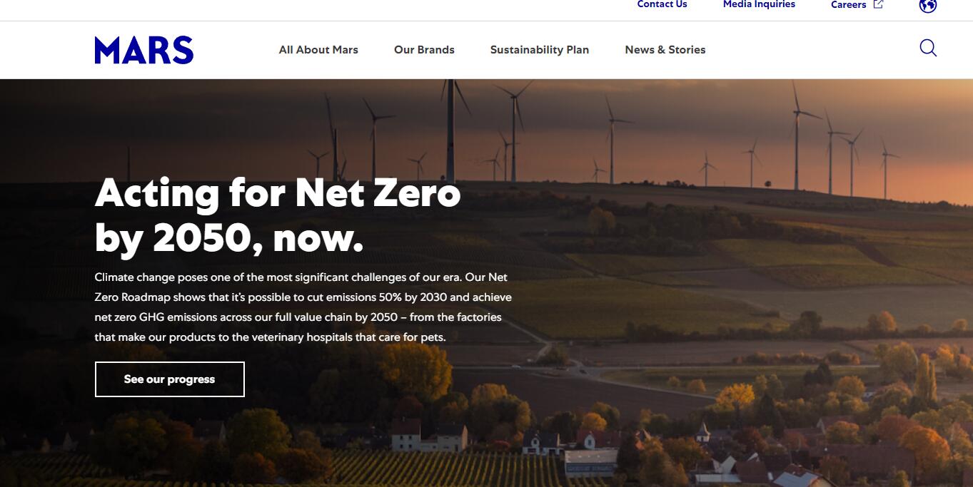Visit the Careers link
The height and width of the screenshot is (487, 973).
849,5
